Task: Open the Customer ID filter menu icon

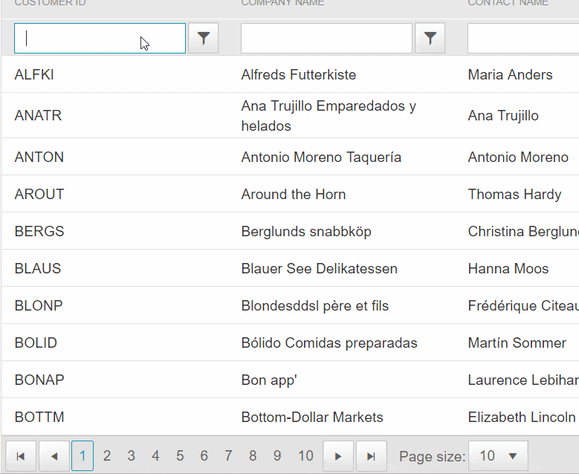Action: click(203, 39)
